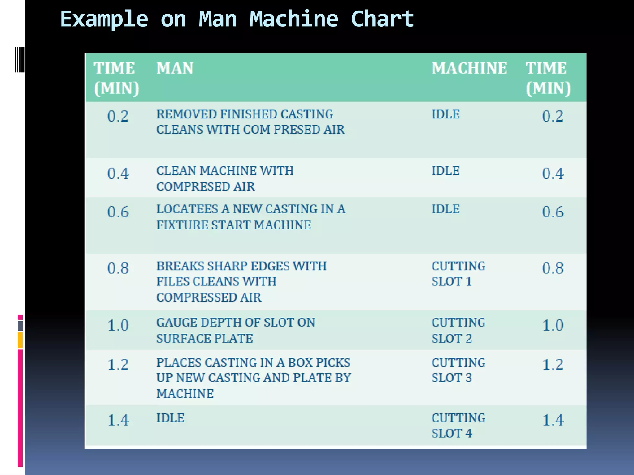This screenshot has width=634, height=475.
Task: Select the 'CUTTING SLOT 3' cell
Action: pyautogui.click(x=458, y=370)
